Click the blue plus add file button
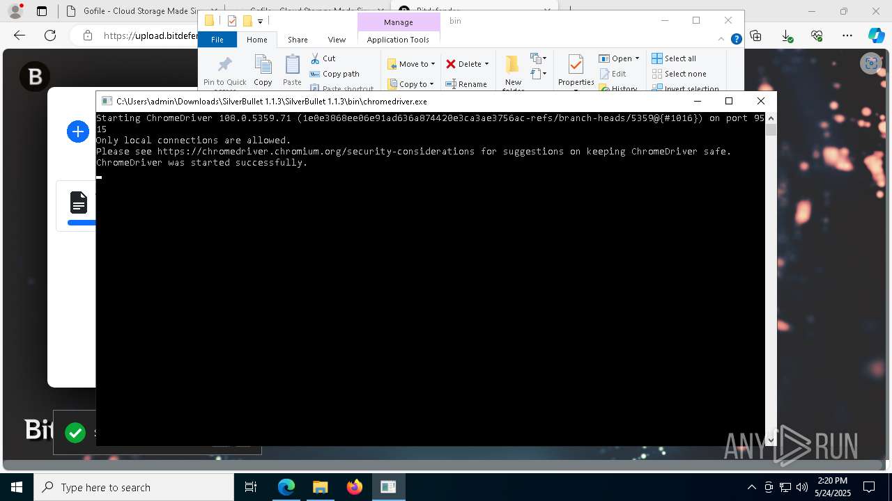This screenshot has height=501, width=892. (x=78, y=132)
